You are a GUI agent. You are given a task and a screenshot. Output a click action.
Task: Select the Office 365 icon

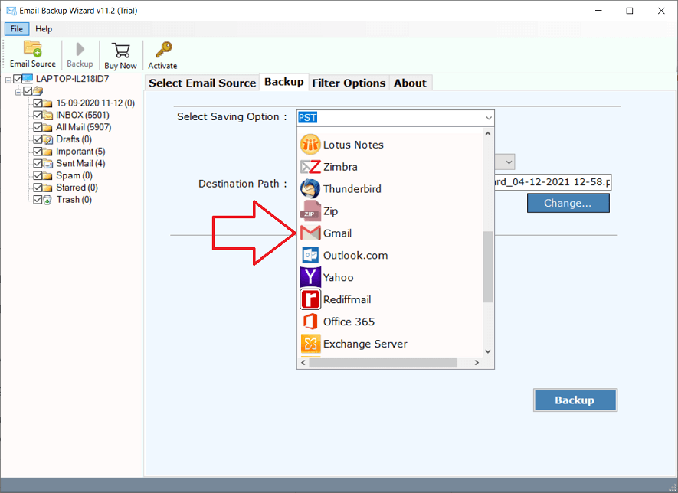[310, 322]
